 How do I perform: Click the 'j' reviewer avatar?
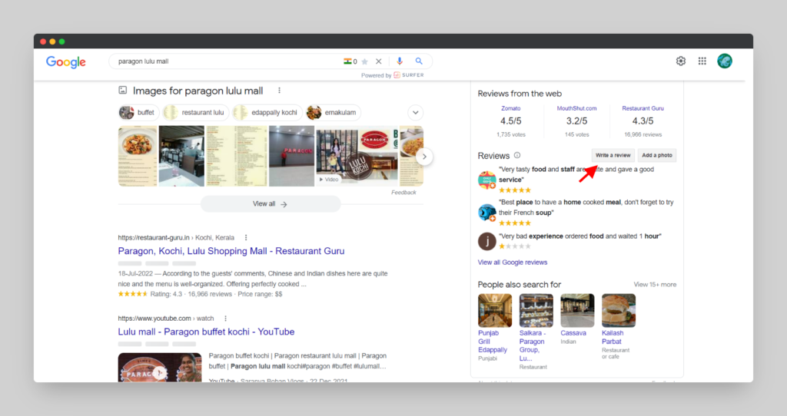click(x=486, y=241)
